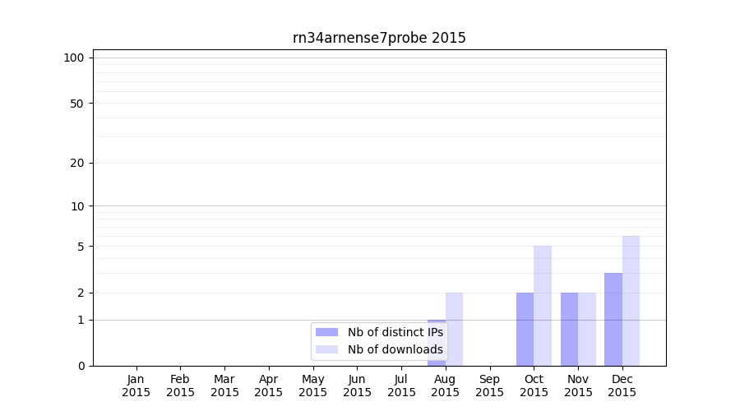Click the 0 y-axis tick label
This screenshot has height=411, width=740.
tap(81, 366)
